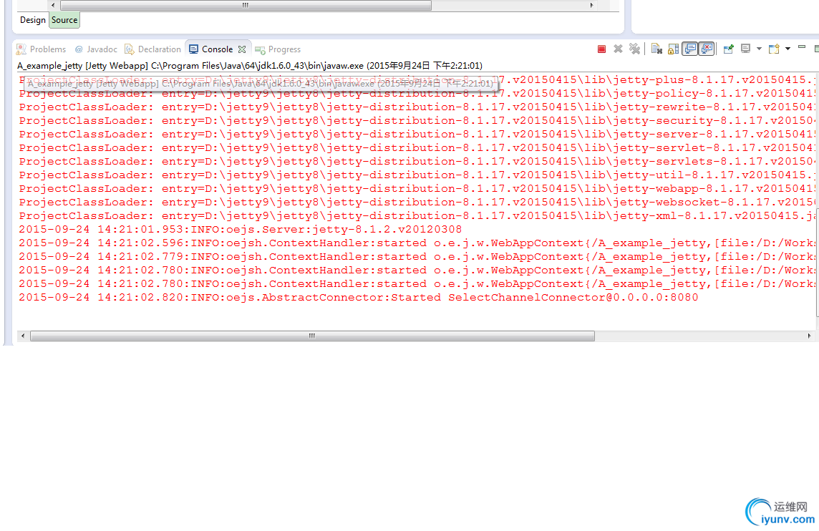Image resolution: width=819 pixels, height=531 pixels.
Task: Open the Display Selected Console dropdown arrow
Action: coord(759,49)
